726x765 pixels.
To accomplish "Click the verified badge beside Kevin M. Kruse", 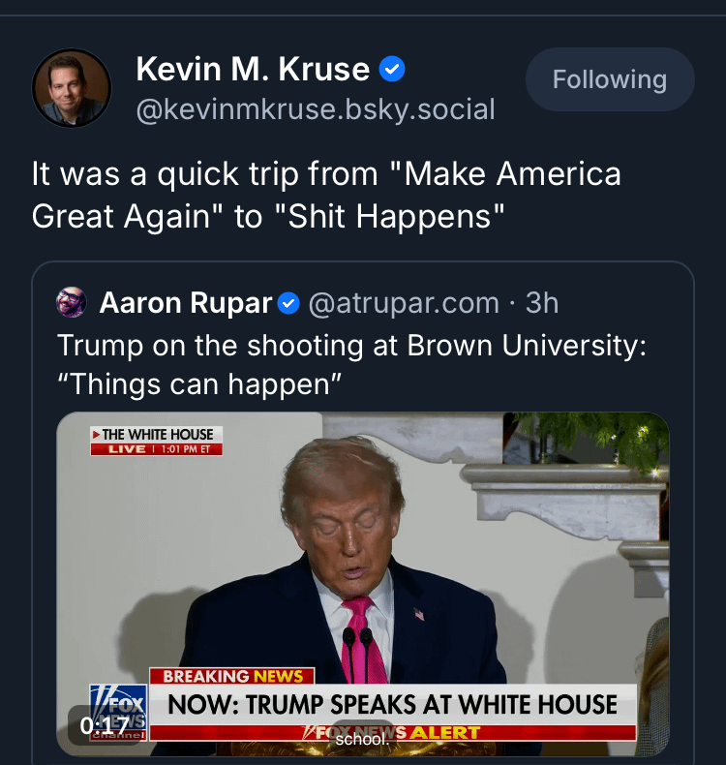I will (x=392, y=69).
